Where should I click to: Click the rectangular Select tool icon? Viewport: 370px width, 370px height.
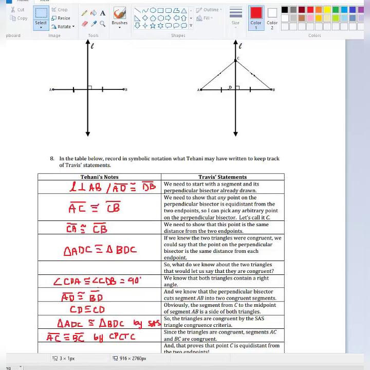click(x=41, y=13)
